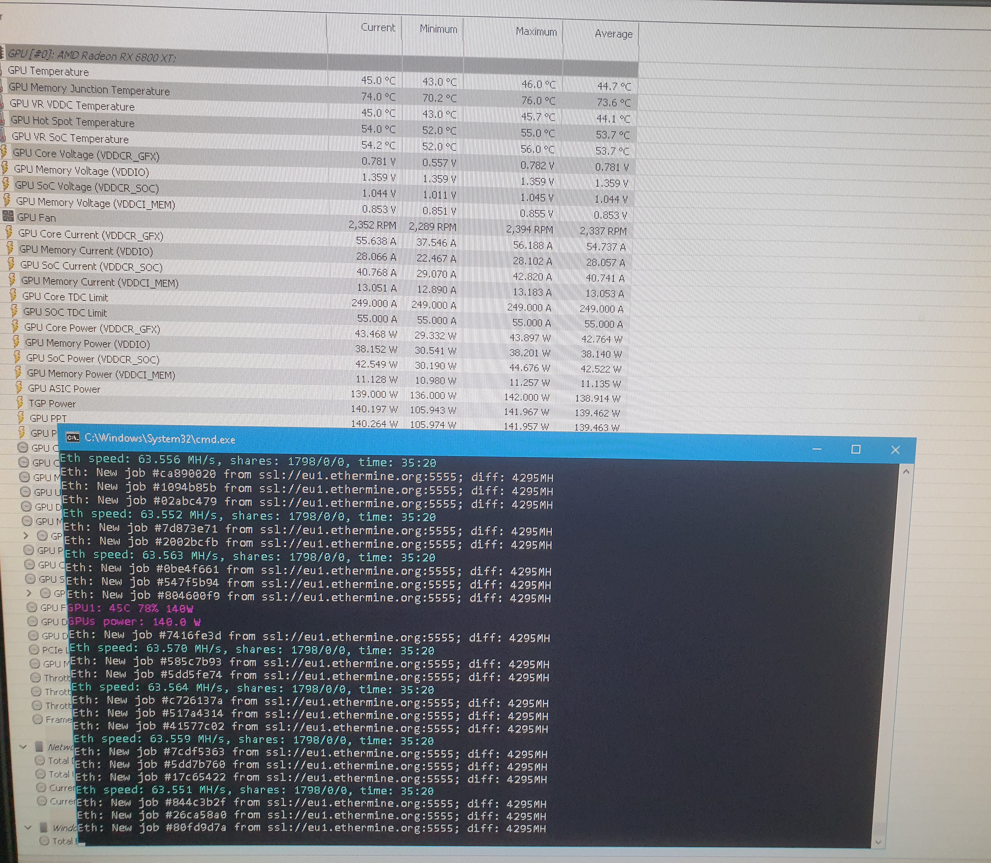
Task: Click lightning icon beside GPU ASIC Power
Action: click(x=19, y=387)
